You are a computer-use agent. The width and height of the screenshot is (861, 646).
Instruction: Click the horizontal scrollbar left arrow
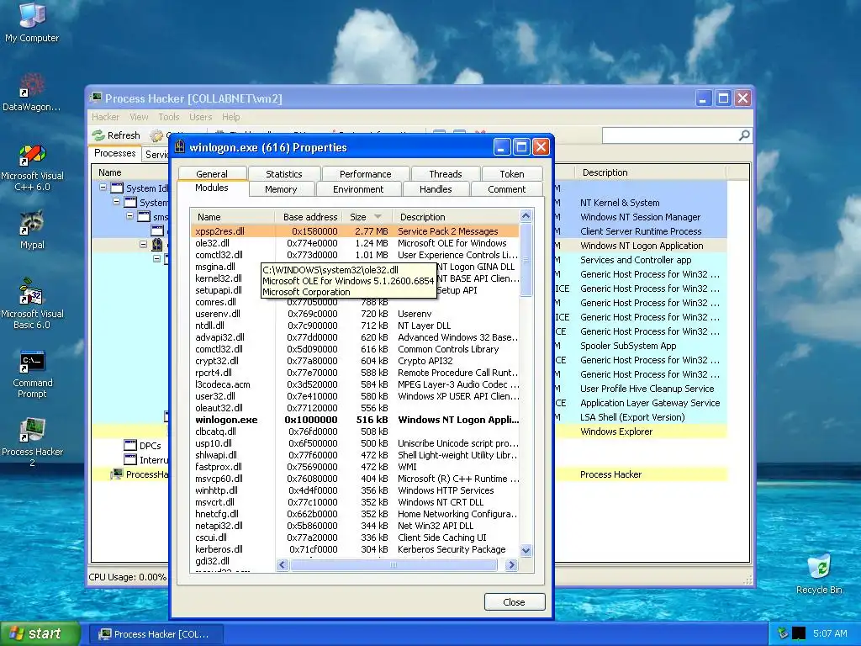pos(283,564)
